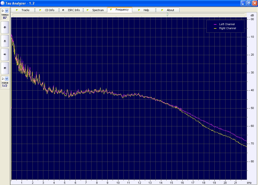Hit the stop square button
The image size is (258, 185).
[5, 68]
